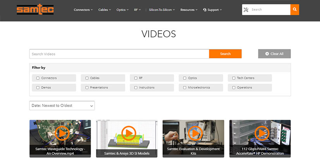
Task: Check the Operations filter checkbox
Action: [x=234, y=88]
